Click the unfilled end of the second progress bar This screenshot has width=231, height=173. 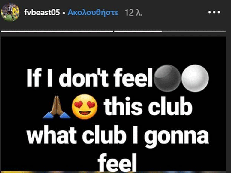[x=194, y=31]
